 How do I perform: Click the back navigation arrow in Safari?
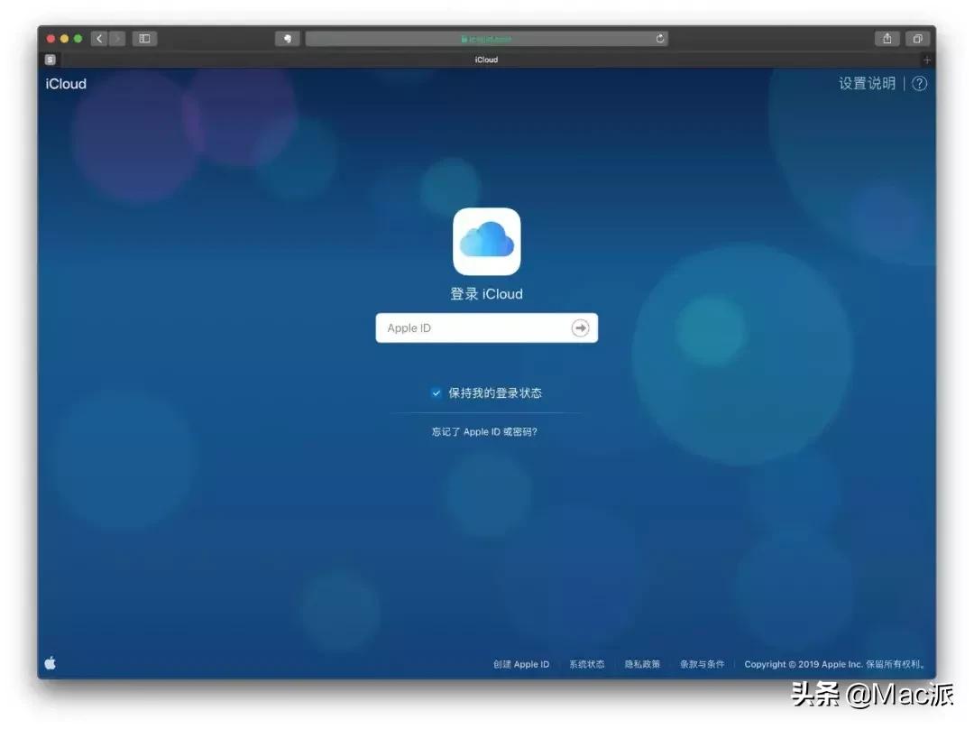(x=99, y=39)
